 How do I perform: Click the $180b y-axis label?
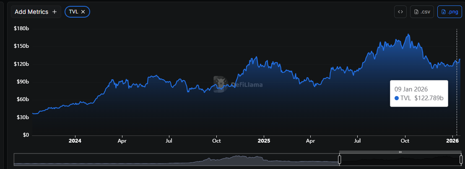point(21,29)
